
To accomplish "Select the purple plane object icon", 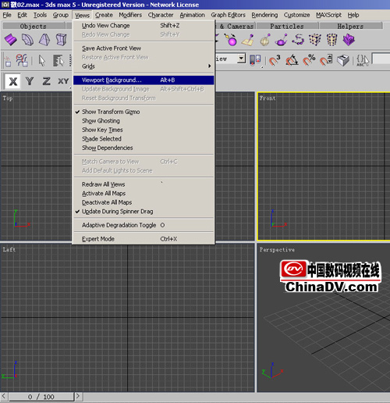I will click(x=11, y=40).
